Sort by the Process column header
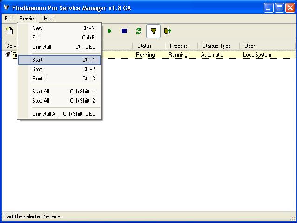 [x=181, y=46]
